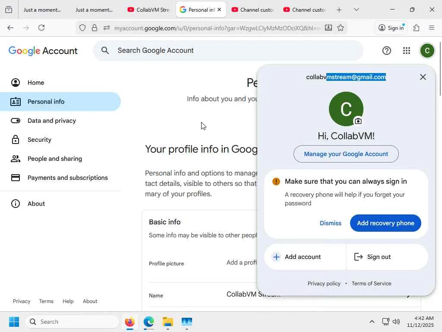
Task: Change profile photo via camera badge
Action: click(x=358, y=121)
